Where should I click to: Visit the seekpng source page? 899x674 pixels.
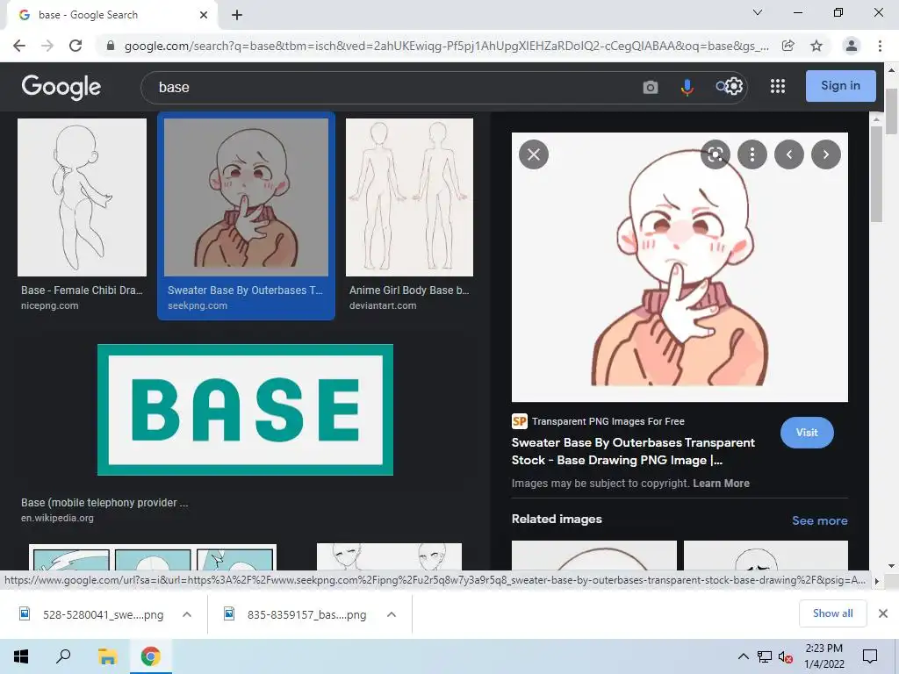pyautogui.click(x=807, y=433)
